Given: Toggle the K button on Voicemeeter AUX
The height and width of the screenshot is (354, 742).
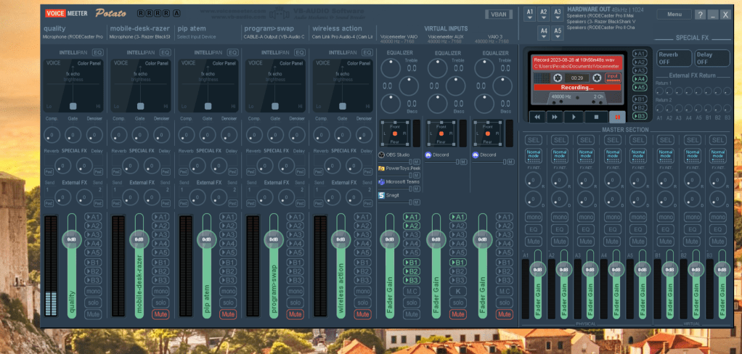Looking at the screenshot, I should [x=457, y=291].
